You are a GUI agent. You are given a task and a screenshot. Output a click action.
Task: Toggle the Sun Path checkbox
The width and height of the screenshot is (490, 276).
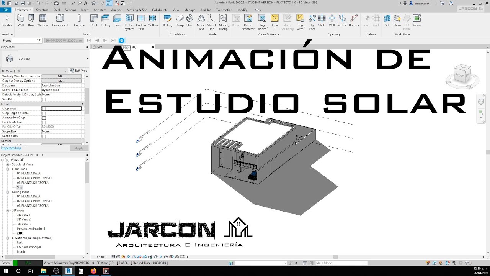(44, 99)
